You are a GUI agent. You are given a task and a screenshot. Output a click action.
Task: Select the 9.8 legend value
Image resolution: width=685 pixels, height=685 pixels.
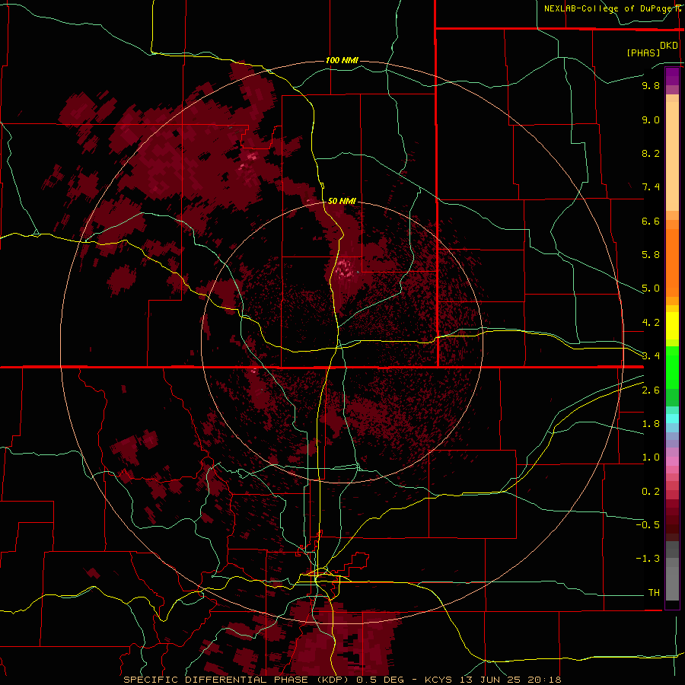pos(651,85)
